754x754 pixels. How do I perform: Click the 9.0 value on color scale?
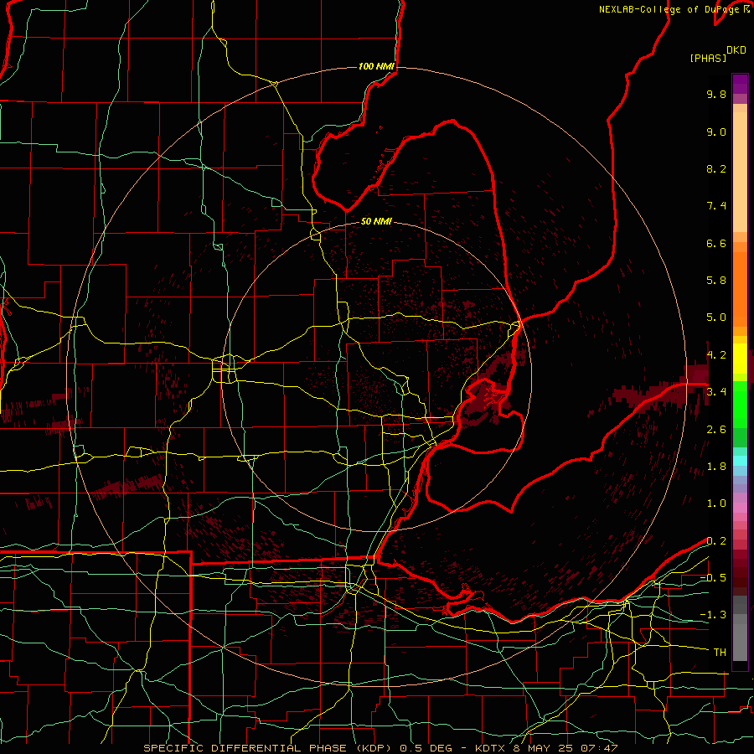pos(716,132)
